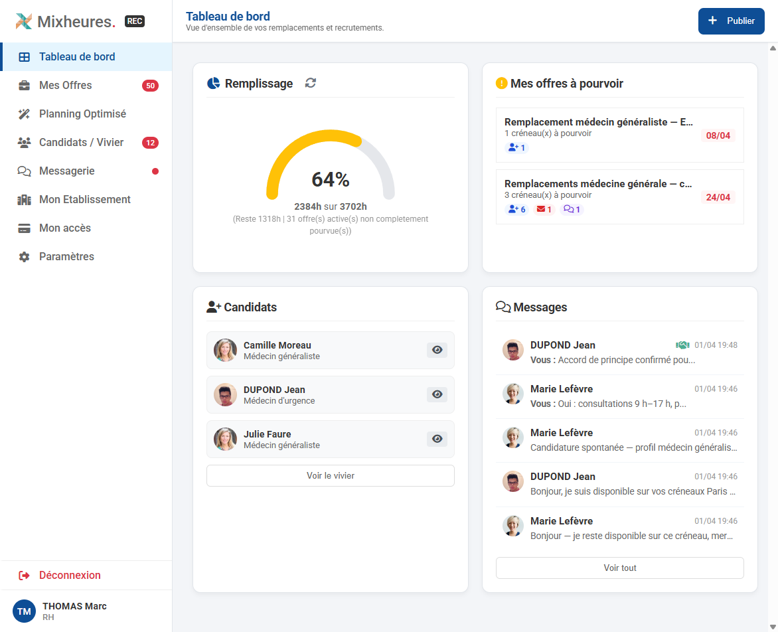
Task: Click the page scrollbar down arrow
Action: tap(773, 627)
